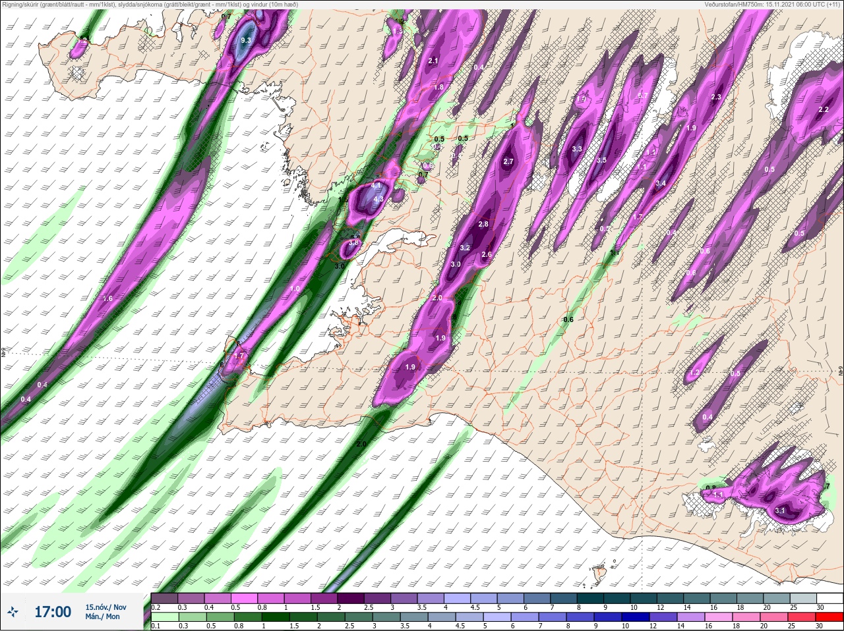The width and height of the screenshot is (844, 631).
Task: Click the 3.2 precipitation value label
Action: (465, 248)
